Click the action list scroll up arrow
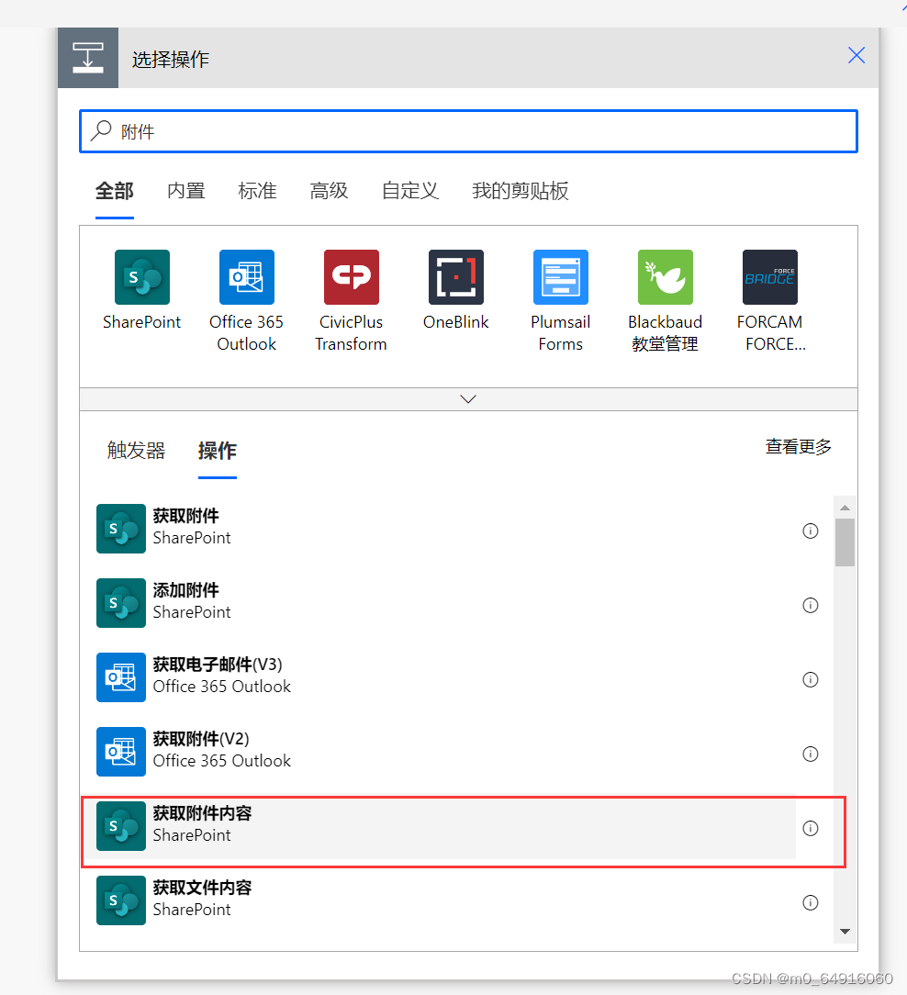 pyautogui.click(x=845, y=507)
